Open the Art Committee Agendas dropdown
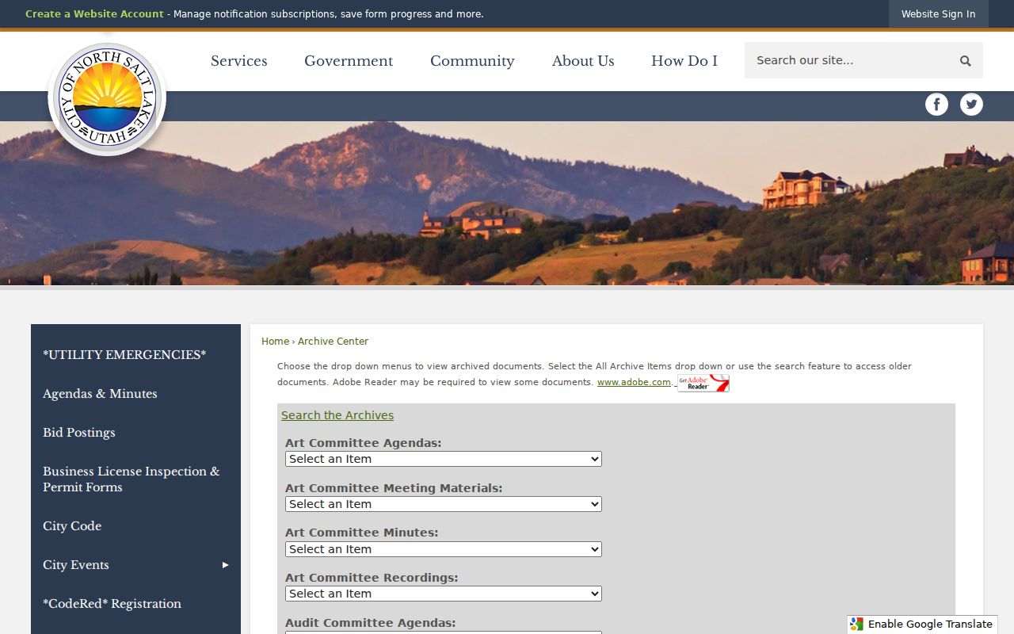Screen dimensions: 1014x634 (443, 459)
